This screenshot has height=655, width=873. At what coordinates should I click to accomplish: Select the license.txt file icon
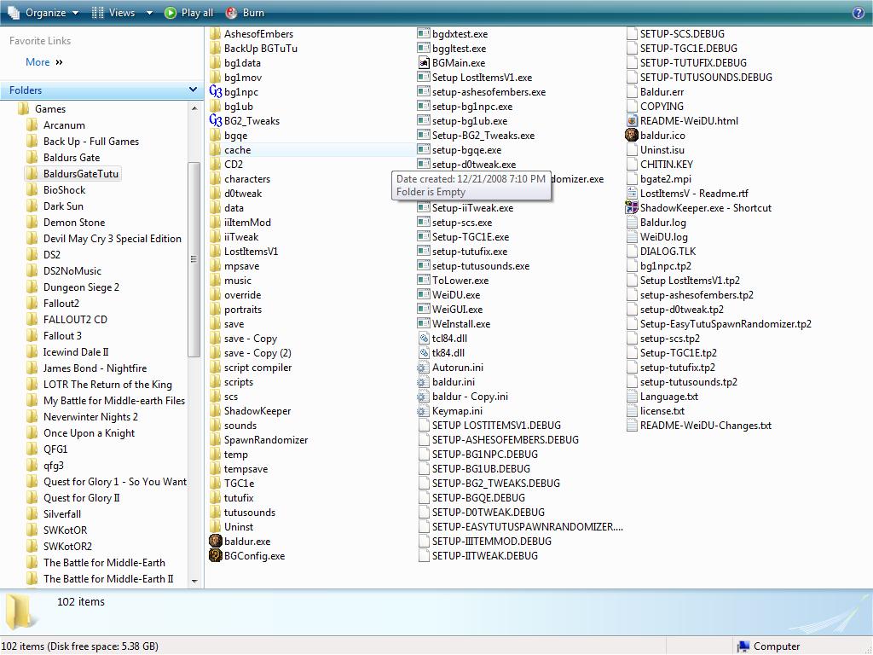[x=632, y=410]
